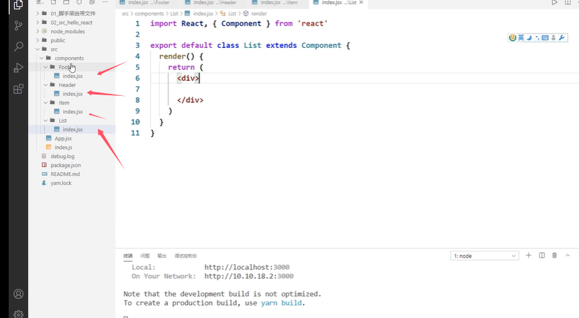The width and height of the screenshot is (579, 318).
Task: Toggle the IME moon half-width icon
Action: click(x=529, y=37)
